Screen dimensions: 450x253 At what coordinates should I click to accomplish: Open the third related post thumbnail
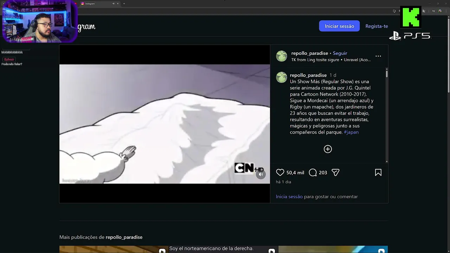click(333, 249)
